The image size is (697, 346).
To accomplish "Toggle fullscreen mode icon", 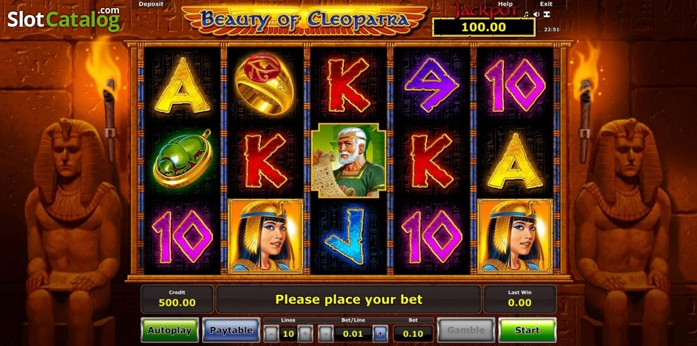I will point(547,14).
